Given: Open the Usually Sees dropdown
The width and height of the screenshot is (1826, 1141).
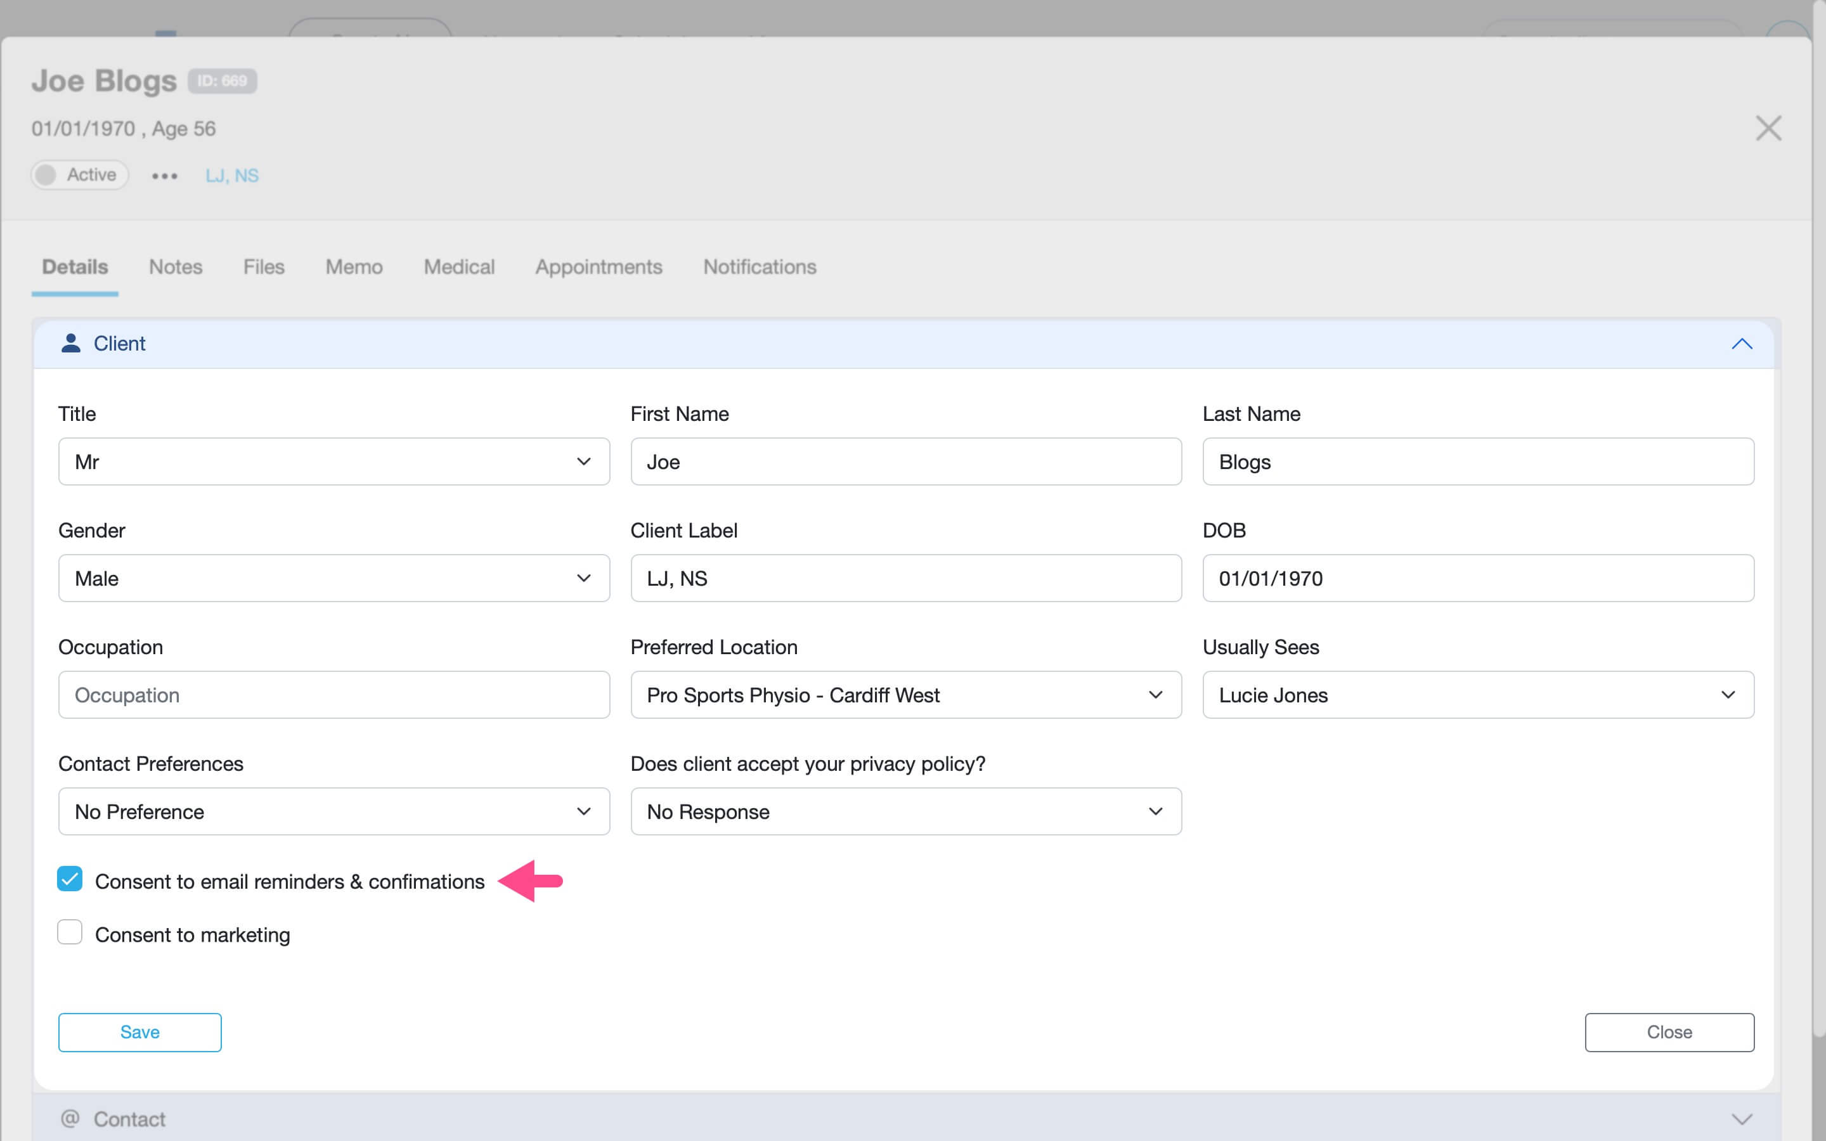Looking at the screenshot, I should pos(1730,695).
